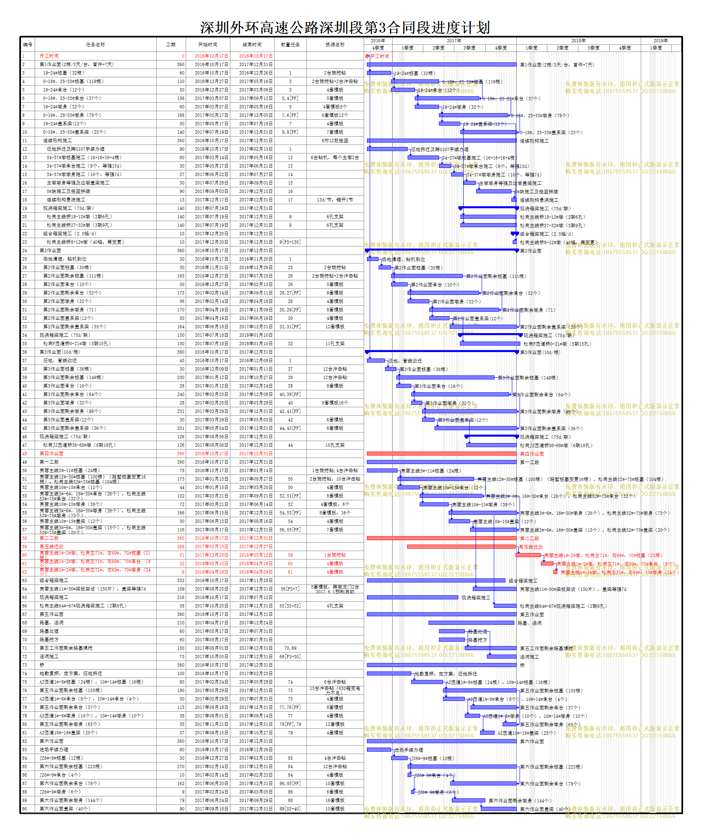Click start date 2017年02月13日 in 高压线迁改 row
The image size is (702, 833).
point(211,547)
